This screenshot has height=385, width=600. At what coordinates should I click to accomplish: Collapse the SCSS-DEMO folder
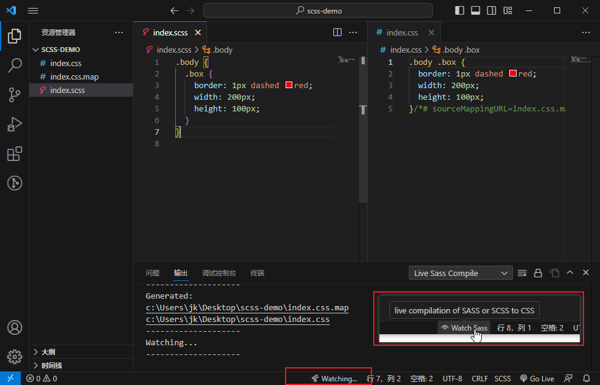tap(81, 50)
